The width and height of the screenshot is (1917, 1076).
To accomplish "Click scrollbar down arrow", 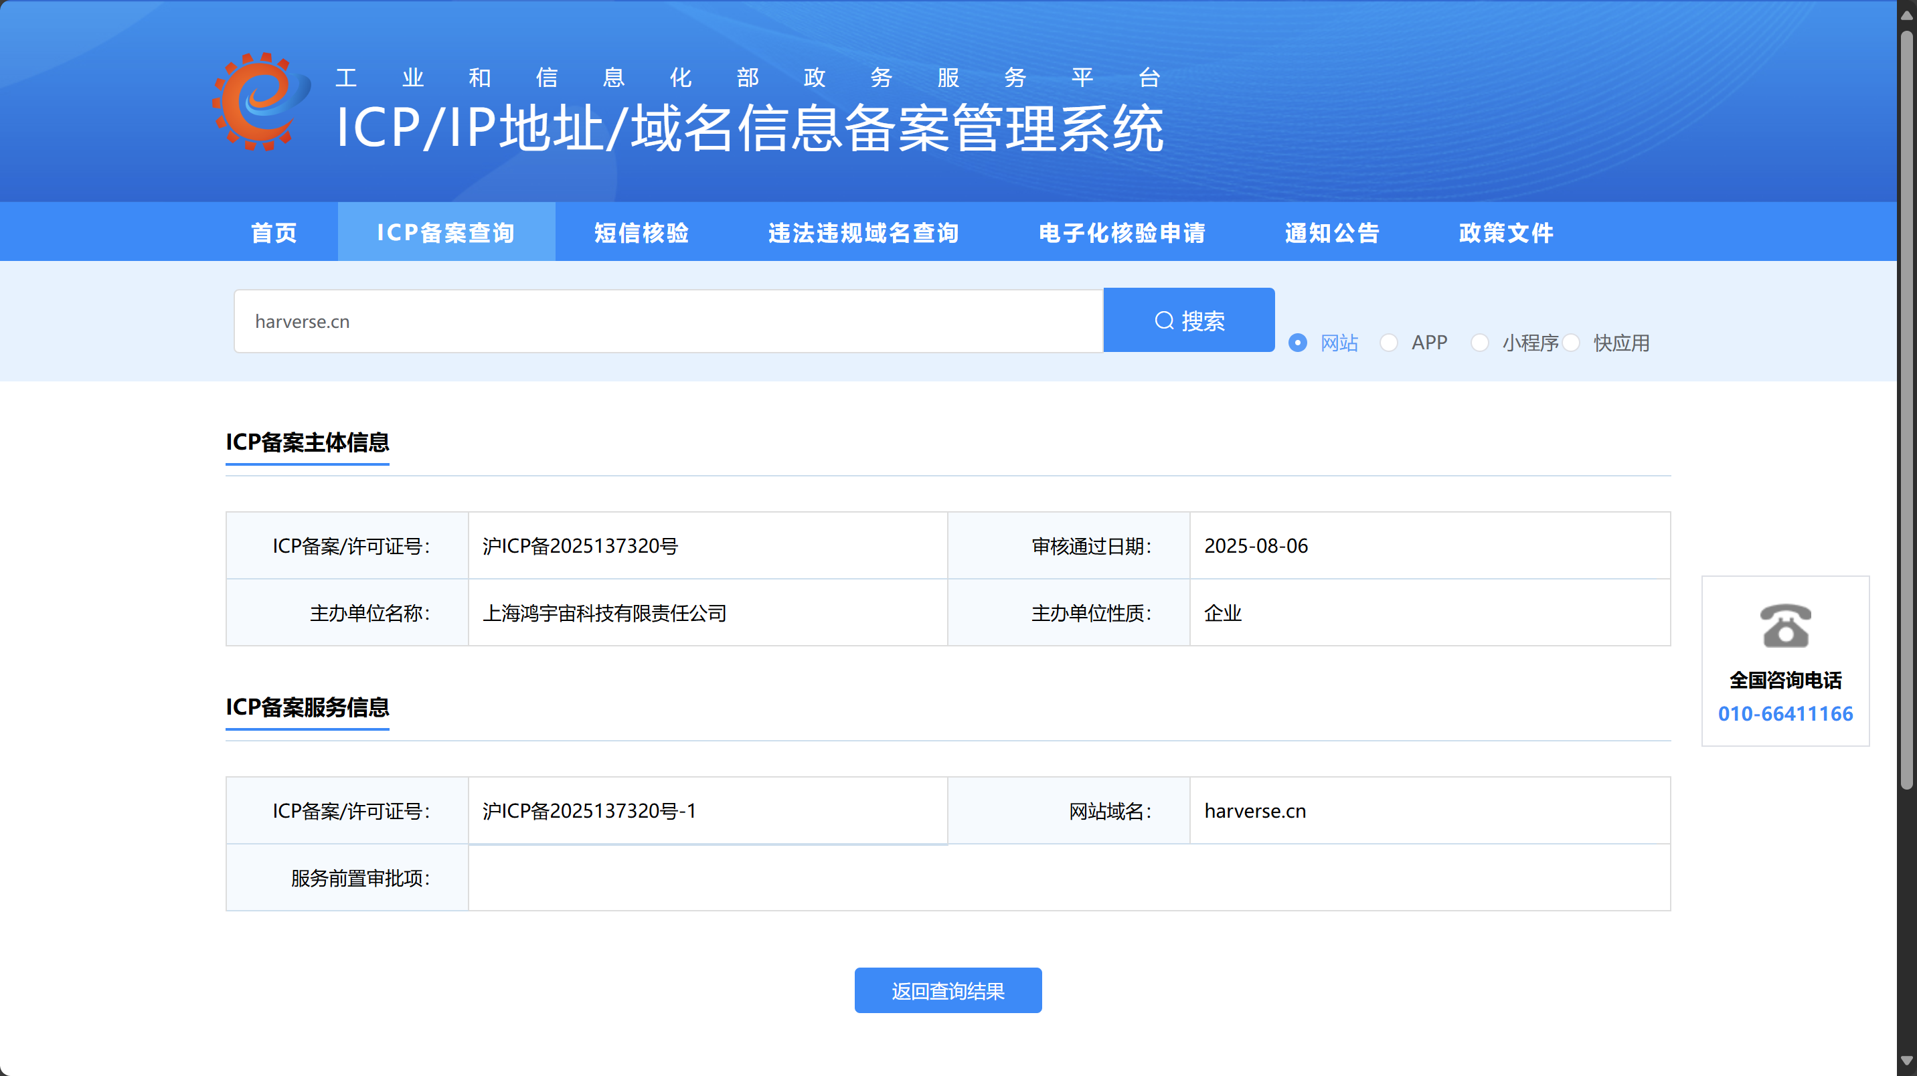I will click(x=1906, y=1060).
